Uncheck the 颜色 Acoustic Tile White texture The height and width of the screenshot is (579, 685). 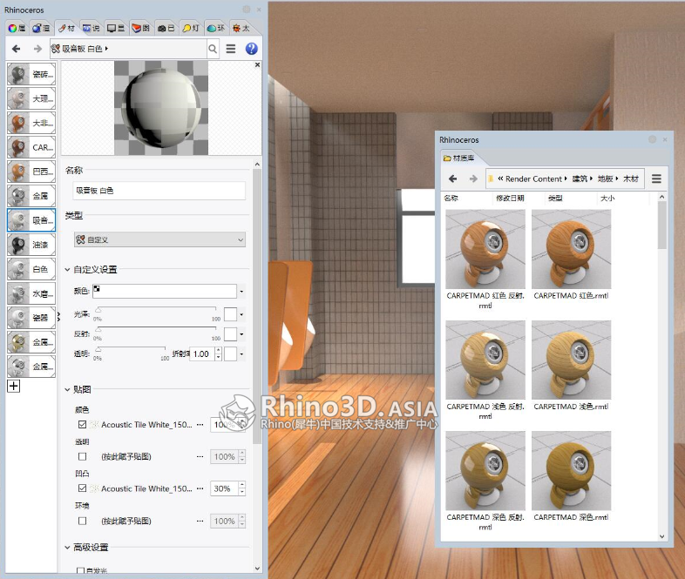coord(82,424)
